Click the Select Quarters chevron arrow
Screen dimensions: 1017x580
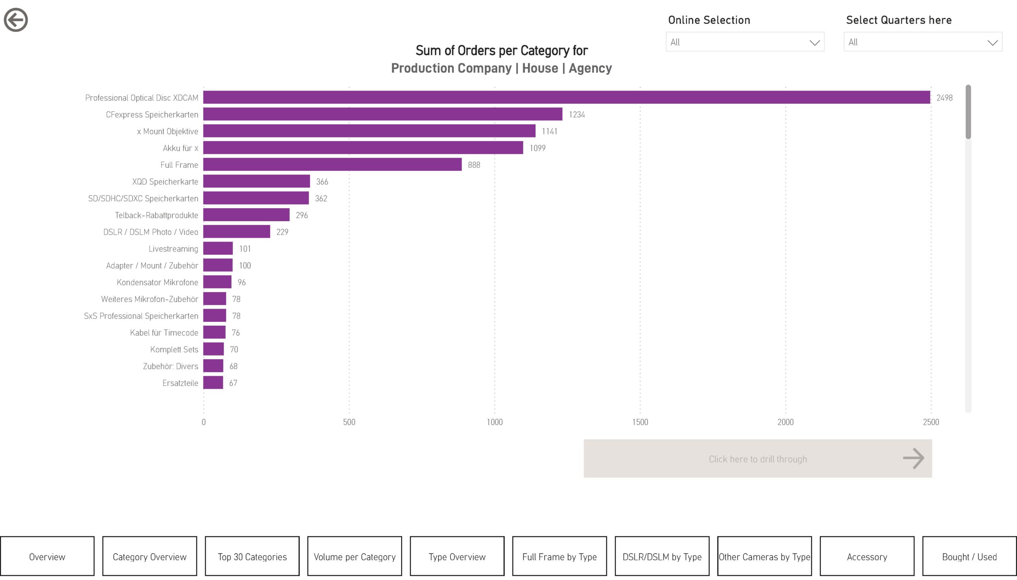[x=992, y=43]
